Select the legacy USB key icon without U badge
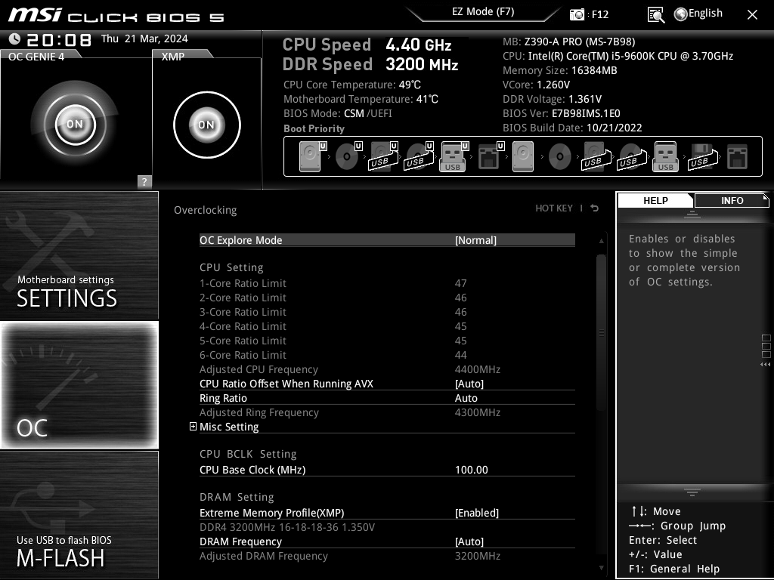Screen dimensions: 774x580 pyautogui.click(x=665, y=156)
